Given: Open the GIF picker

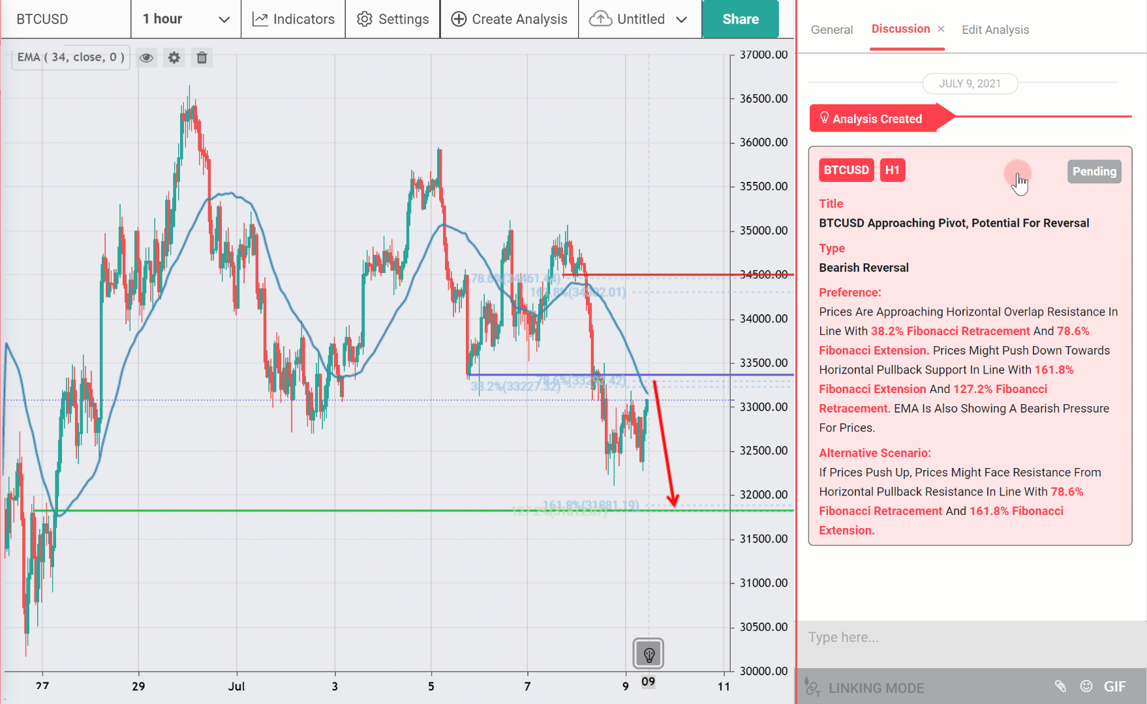Looking at the screenshot, I should click(x=1115, y=686).
